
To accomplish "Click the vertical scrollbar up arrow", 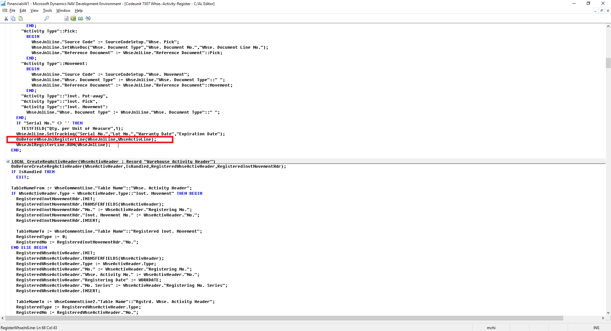I will click(x=608, y=25).
